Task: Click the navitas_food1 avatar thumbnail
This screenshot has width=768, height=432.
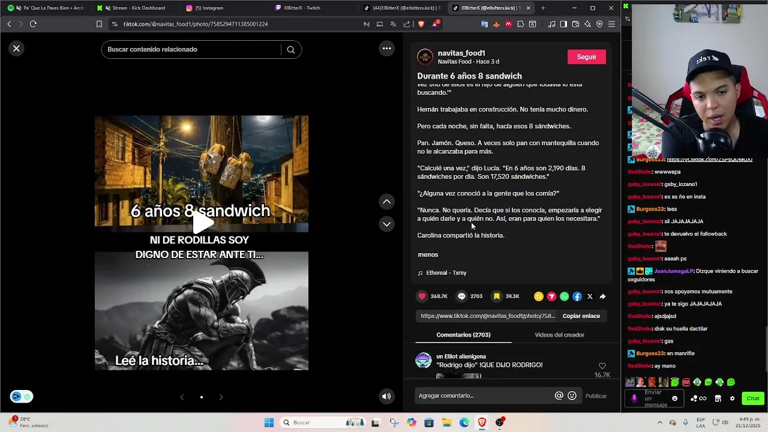Action: coord(425,57)
